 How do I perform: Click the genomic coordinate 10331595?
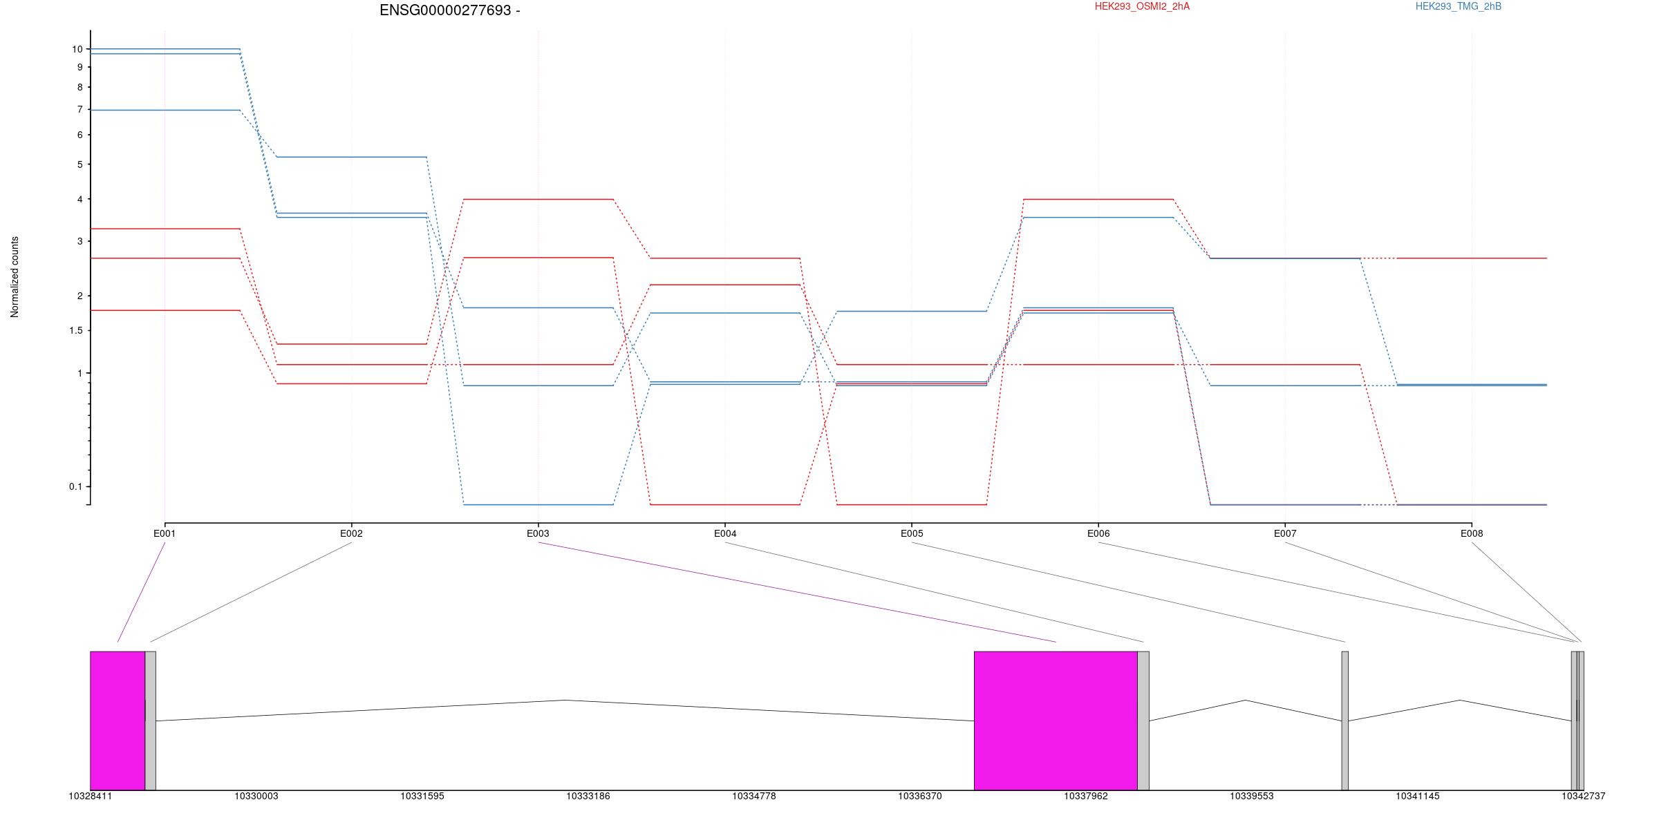coord(422,797)
